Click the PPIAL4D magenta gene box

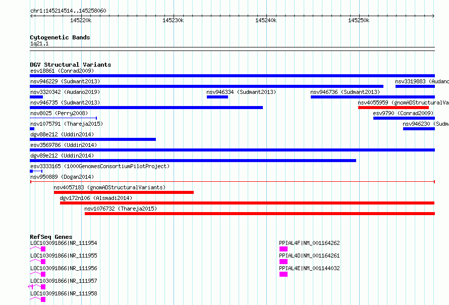point(284,262)
